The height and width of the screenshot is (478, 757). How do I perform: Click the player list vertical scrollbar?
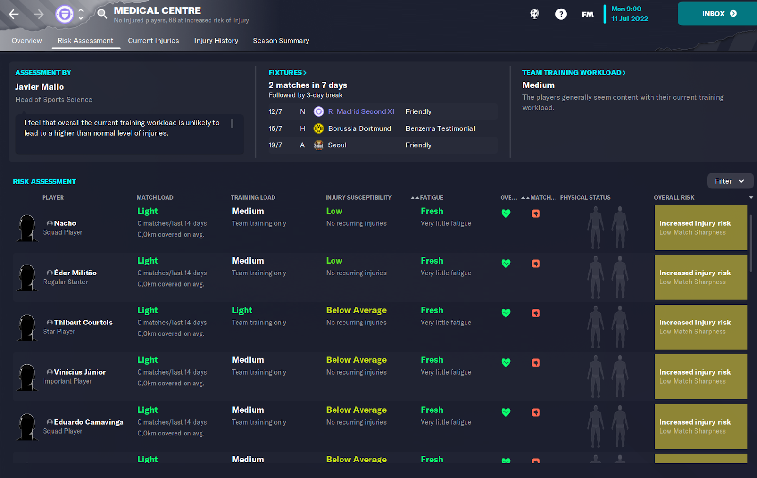click(751, 243)
